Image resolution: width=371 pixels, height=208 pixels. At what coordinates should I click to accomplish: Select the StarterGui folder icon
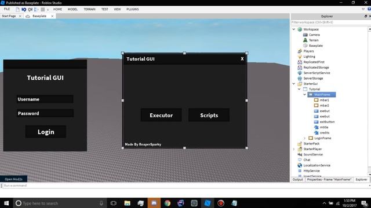point(300,83)
